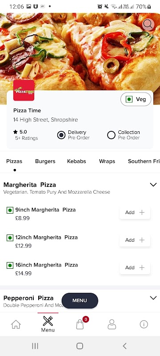Collapse Margherita Pizza section chevron
The height and width of the screenshot is (356, 160).
click(x=153, y=185)
